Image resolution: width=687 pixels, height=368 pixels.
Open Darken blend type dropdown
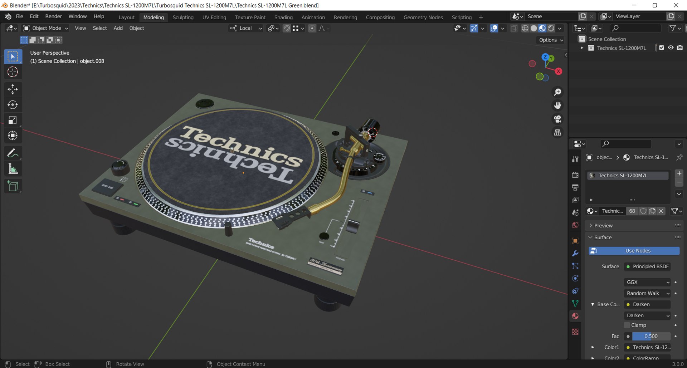click(x=647, y=315)
